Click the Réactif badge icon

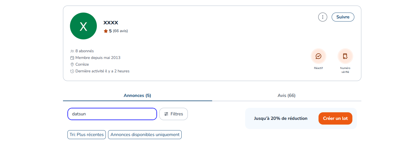318,56
